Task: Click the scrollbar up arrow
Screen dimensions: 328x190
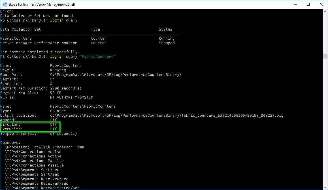Action: pos(325,11)
